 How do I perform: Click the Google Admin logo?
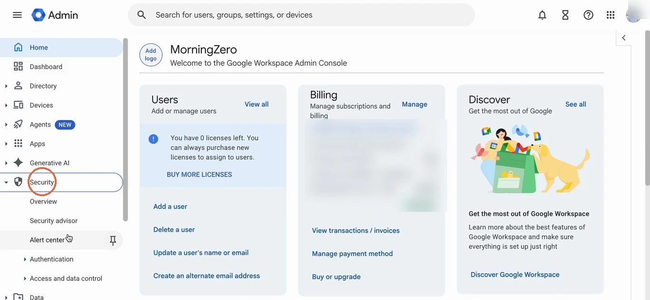click(55, 15)
